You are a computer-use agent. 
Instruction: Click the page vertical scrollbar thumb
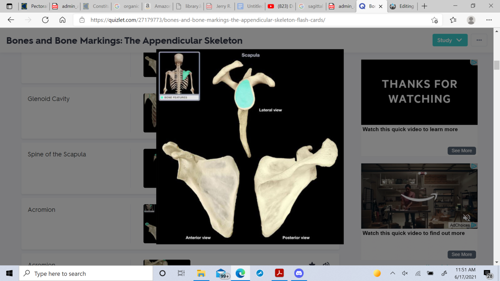[x=497, y=65]
